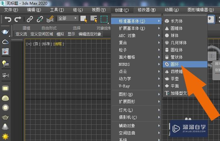
Task: Expand 动力学 submenu
Action: (x=136, y=79)
